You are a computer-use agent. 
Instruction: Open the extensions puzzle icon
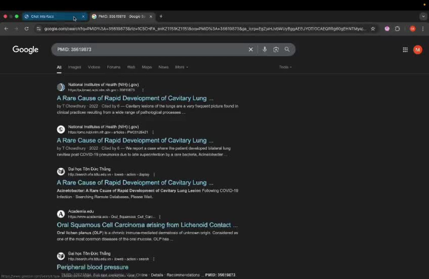coord(397,29)
